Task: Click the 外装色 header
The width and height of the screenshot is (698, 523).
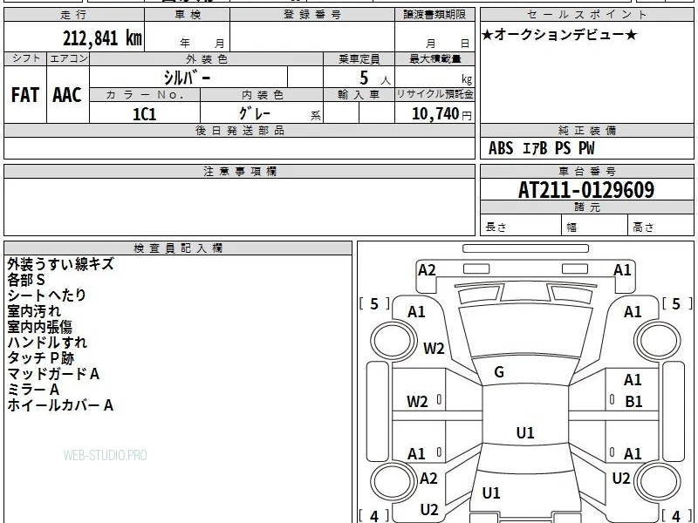Action: [206, 59]
